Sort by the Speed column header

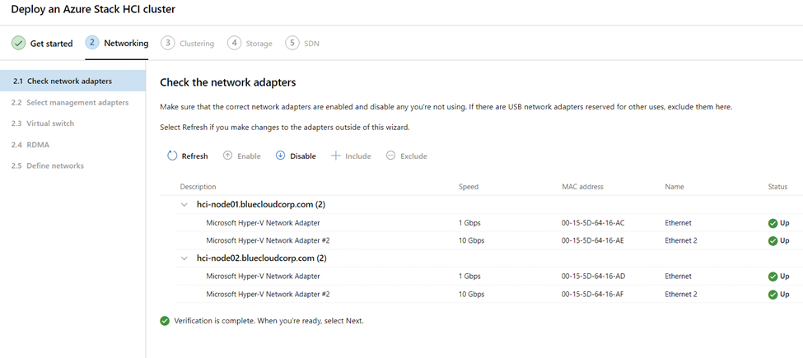point(468,187)
